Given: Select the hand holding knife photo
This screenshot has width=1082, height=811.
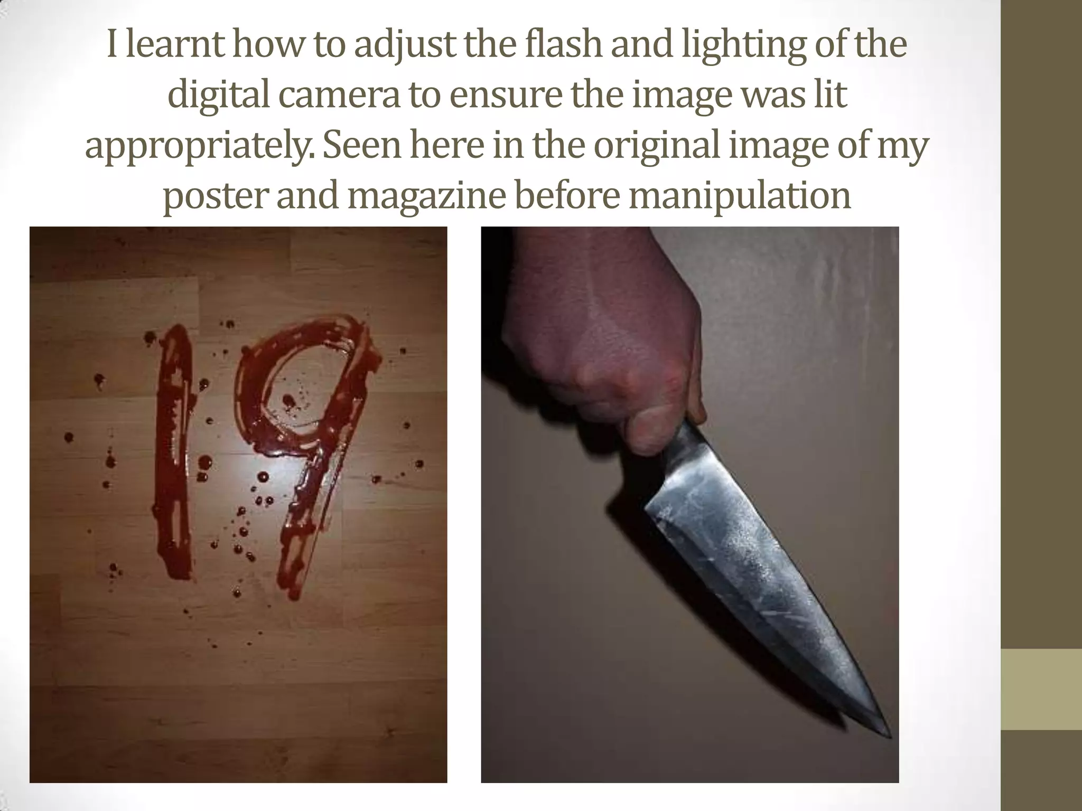Looking at the screenshot, I should 689,504.
